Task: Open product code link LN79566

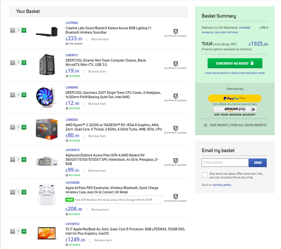Action: (x=72, y=23)
